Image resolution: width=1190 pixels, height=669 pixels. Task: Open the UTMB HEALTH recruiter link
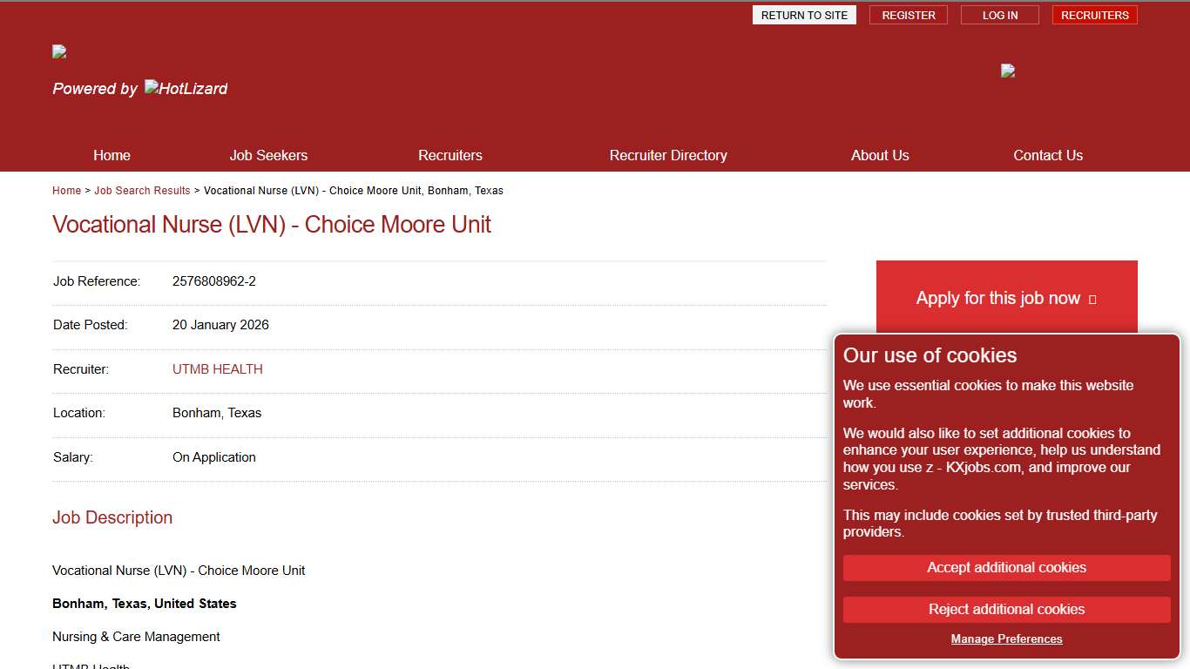217,369
